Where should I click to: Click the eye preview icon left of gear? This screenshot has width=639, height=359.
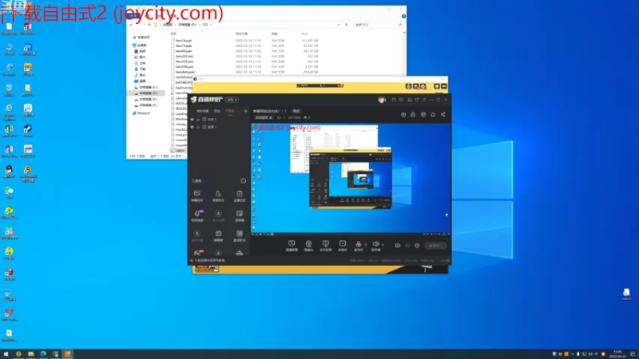(x=407, y=246)
